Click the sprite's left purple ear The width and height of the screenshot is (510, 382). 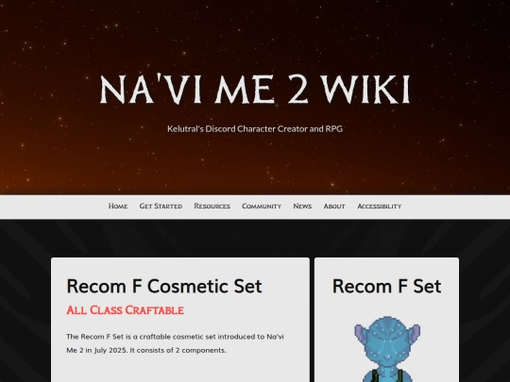coord(362,335)
